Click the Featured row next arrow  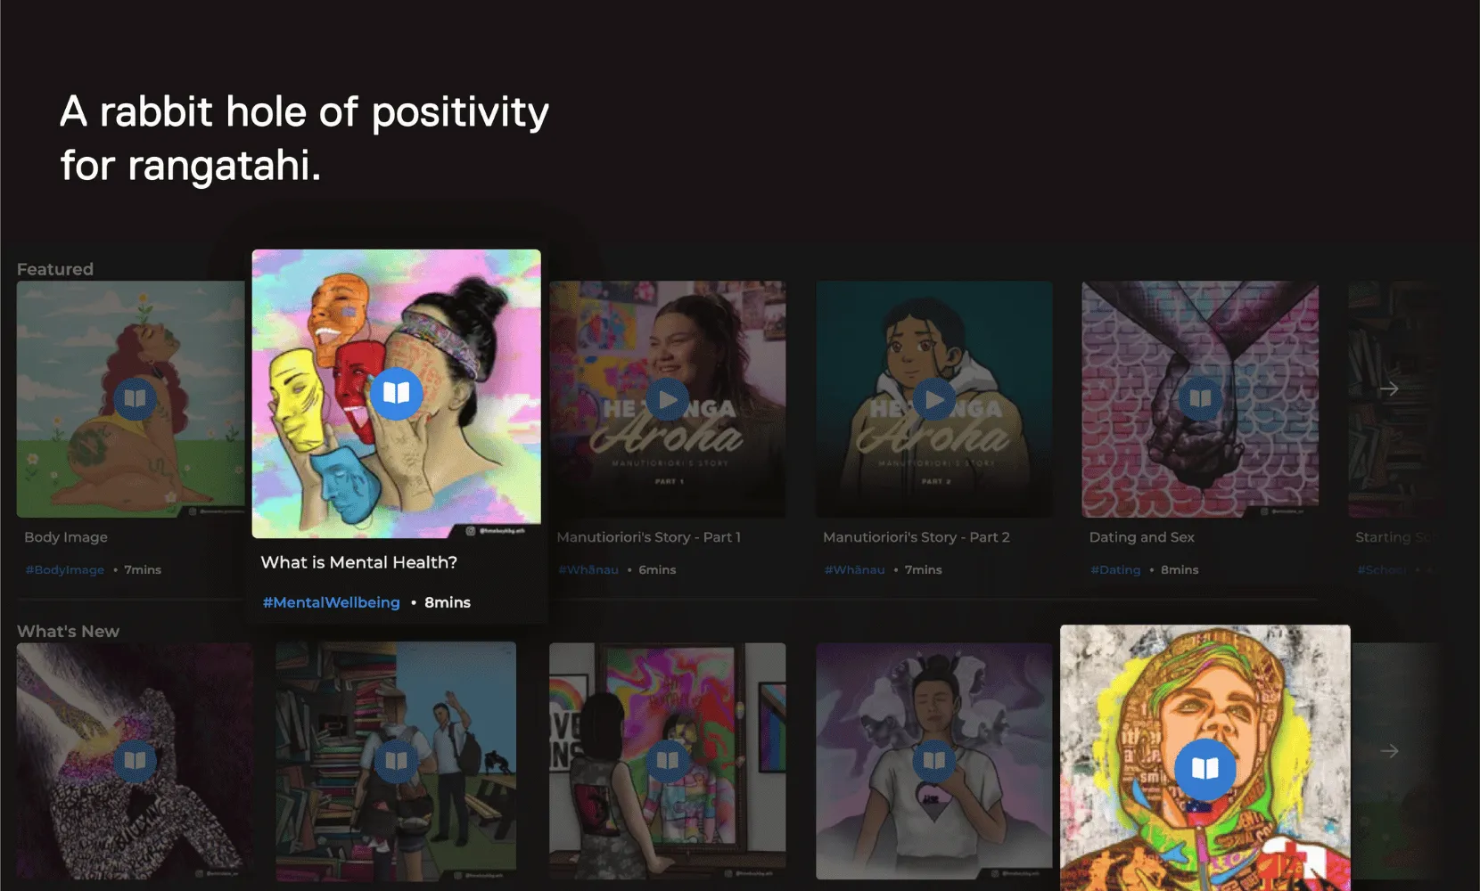(x=1389, y=389)
